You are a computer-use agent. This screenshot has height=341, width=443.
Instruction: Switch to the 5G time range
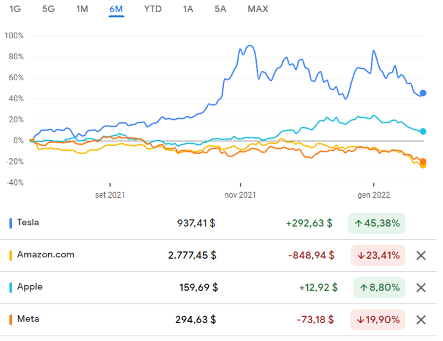[x=49, y=9]
